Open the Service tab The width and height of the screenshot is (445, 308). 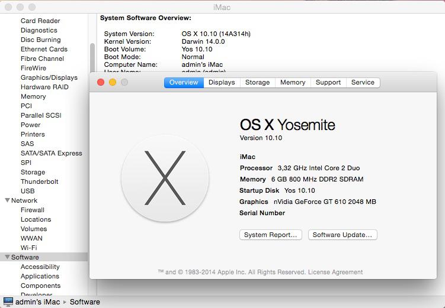pyautogui.click(x=363, y=83)
